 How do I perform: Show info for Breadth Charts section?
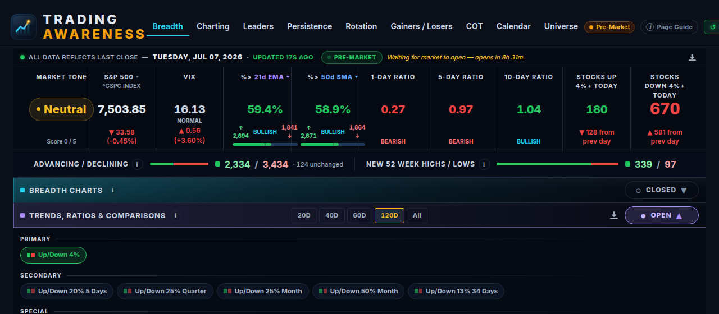click(112, 190)
